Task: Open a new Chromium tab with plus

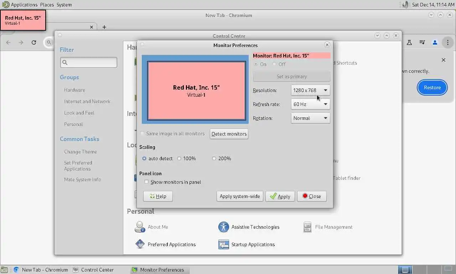Action: point(104,27)
